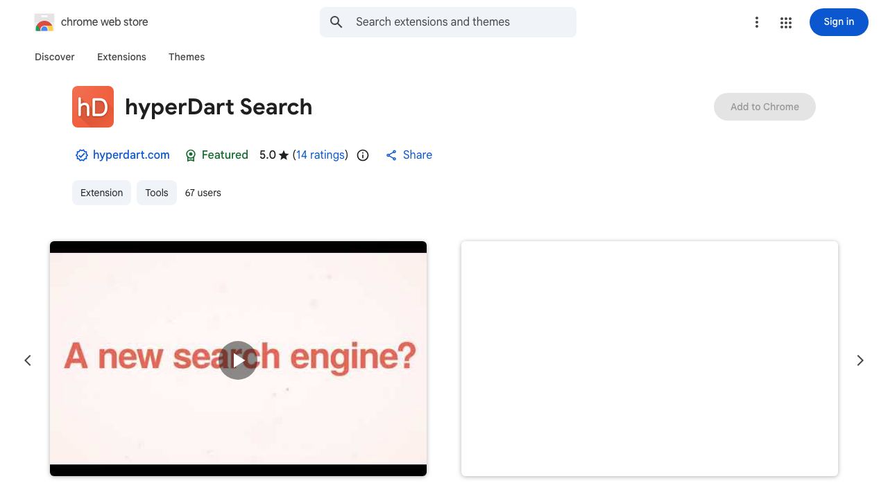Click the Sign in button
This screenshot has height=499, width=888.
point(839,22)
